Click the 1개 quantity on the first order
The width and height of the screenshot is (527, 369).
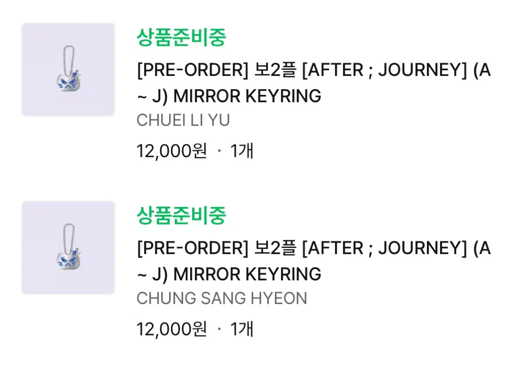pos(242,150)
